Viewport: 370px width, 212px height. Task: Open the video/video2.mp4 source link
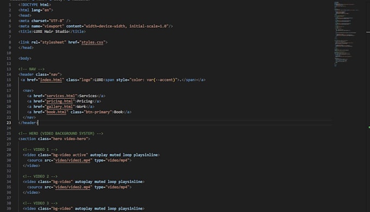[x=73, y=187]
